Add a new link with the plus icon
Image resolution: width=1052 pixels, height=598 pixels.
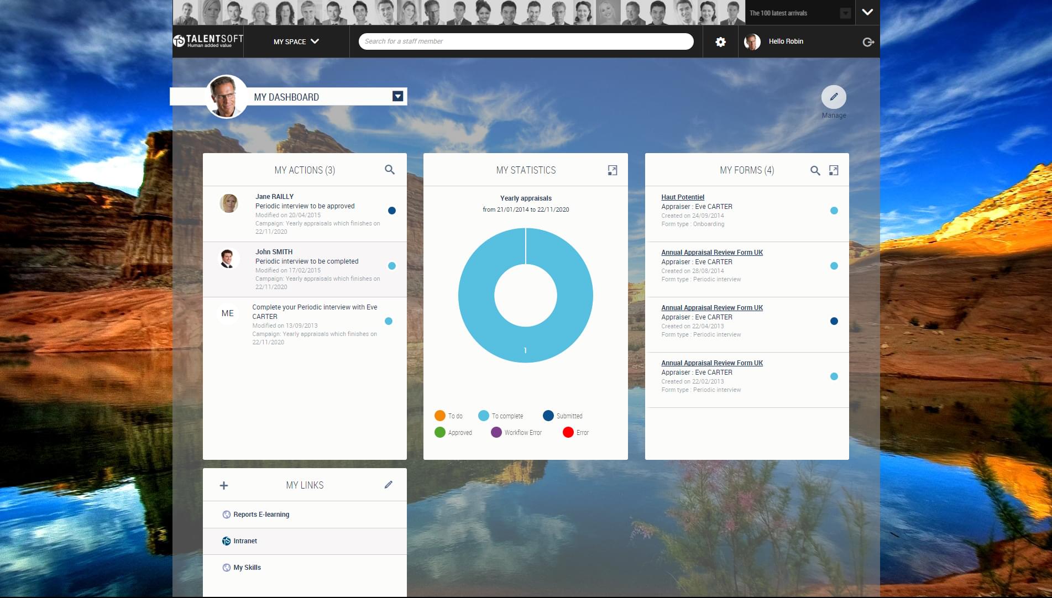pos(224,485)
